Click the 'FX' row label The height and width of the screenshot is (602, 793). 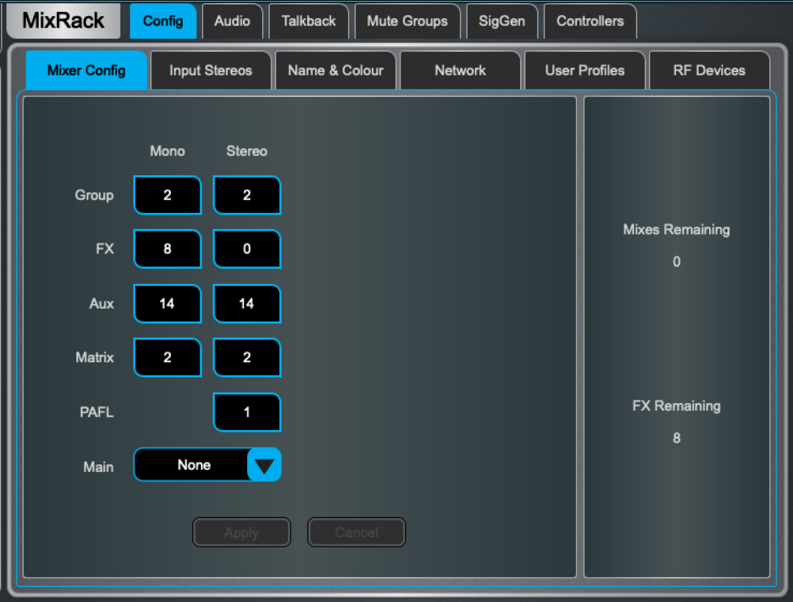click(105, 249)
